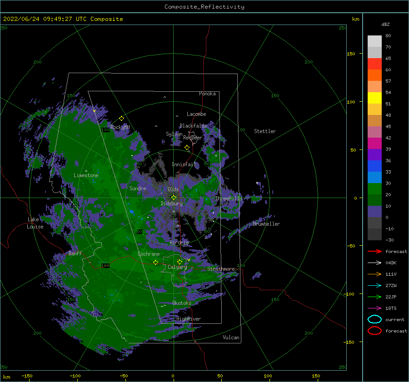
Task: Click the 'Olds' map label
Action: click(x=173, y=189)
